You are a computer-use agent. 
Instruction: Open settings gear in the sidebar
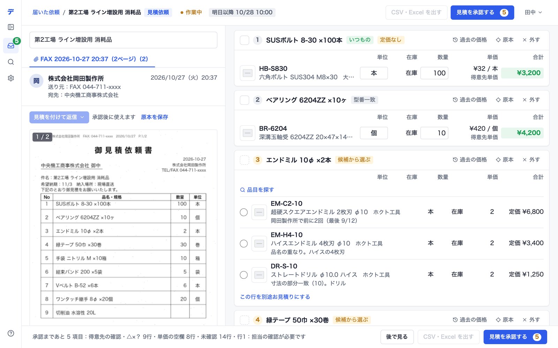coord(11,78)
